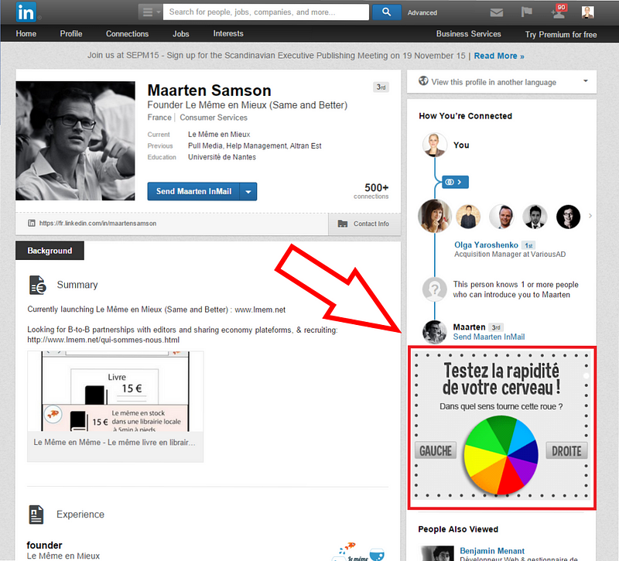Click the France location link
This screenshot has width=619, height=561.
159,118
